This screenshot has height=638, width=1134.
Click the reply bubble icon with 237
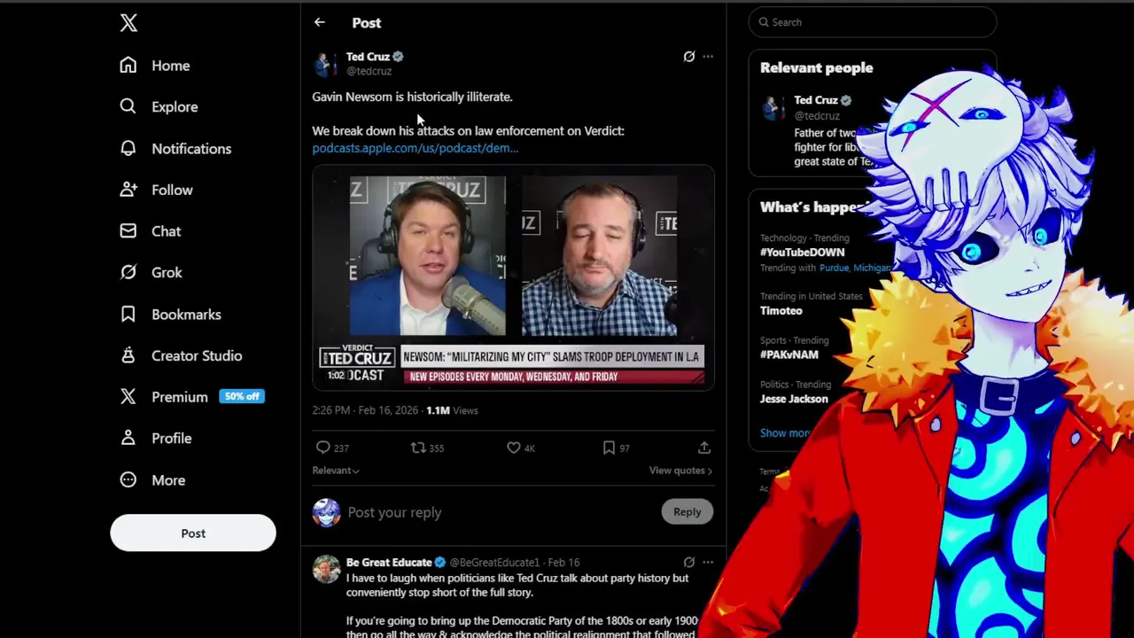click(323, 447)
